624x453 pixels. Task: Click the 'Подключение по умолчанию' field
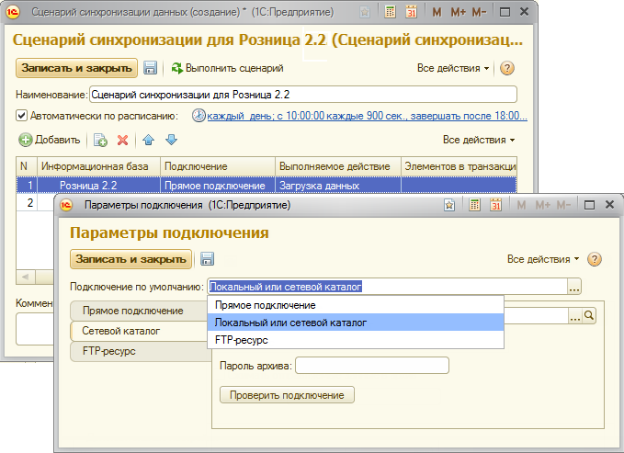pyautogui.click(x=387, y=287)
